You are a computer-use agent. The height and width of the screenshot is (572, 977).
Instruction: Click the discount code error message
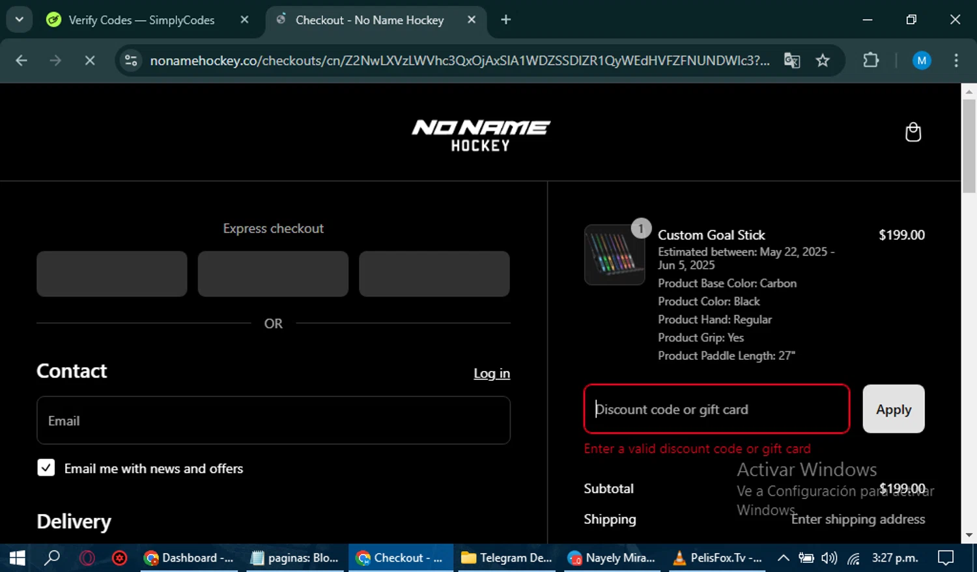coord(698,448)
